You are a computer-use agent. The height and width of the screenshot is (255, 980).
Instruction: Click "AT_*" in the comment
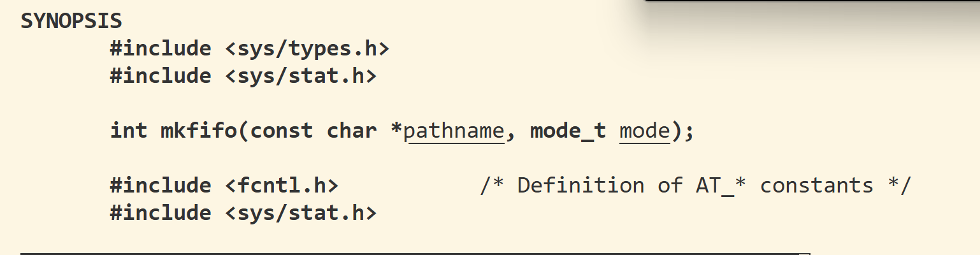point(721,186)
